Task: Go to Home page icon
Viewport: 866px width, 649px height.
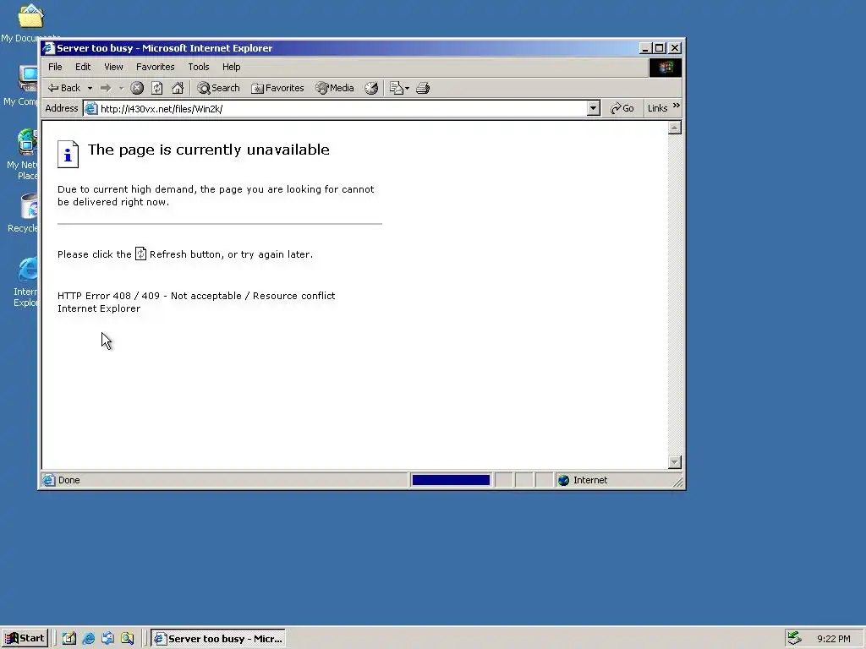Action: pyautogui.click(x=178, y=88)
